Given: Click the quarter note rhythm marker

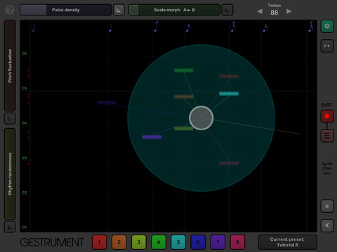Looking at the screenshot, I should [110, 28].
